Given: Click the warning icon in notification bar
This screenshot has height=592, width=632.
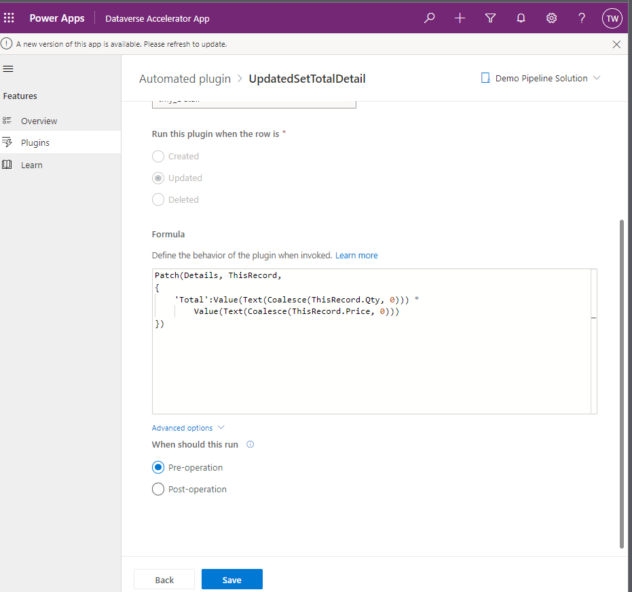Looking at the screenshot, I should (7, 44).
